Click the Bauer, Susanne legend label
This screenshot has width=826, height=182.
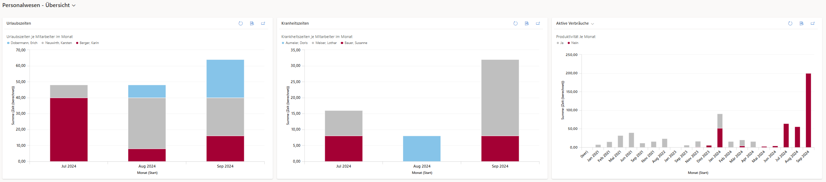click(356, 43)
